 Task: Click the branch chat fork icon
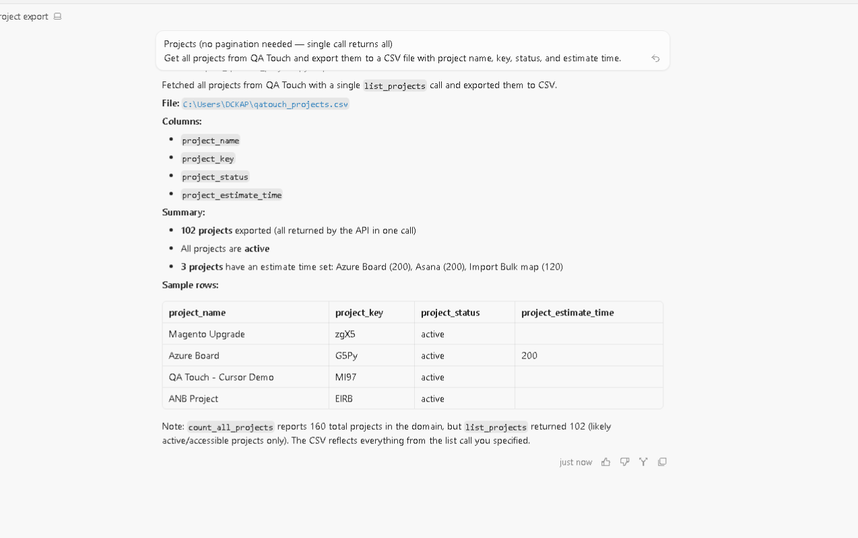(x=643, y=462)
